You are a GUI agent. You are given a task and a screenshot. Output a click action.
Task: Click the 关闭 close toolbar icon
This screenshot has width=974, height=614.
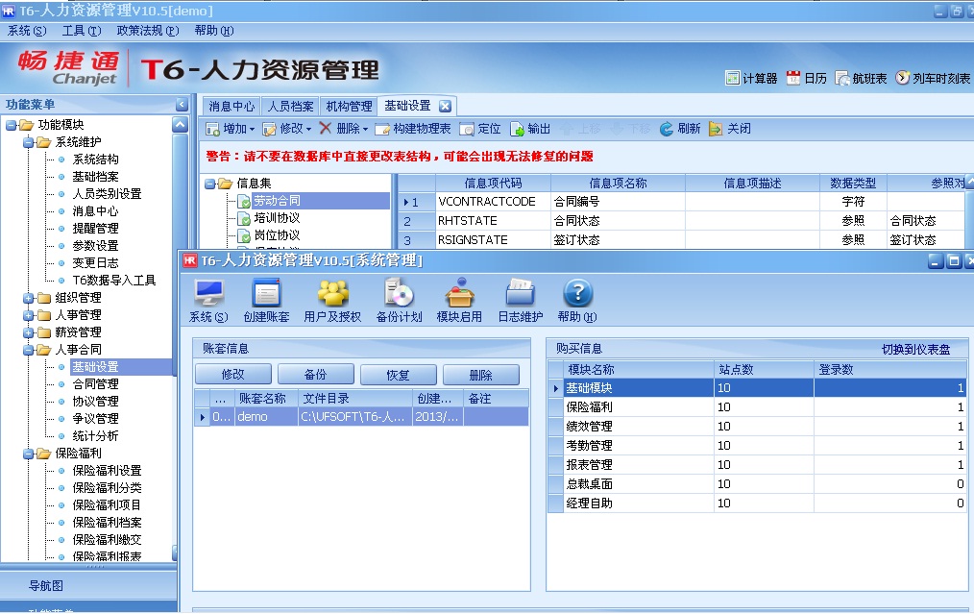tap(716, 129)
